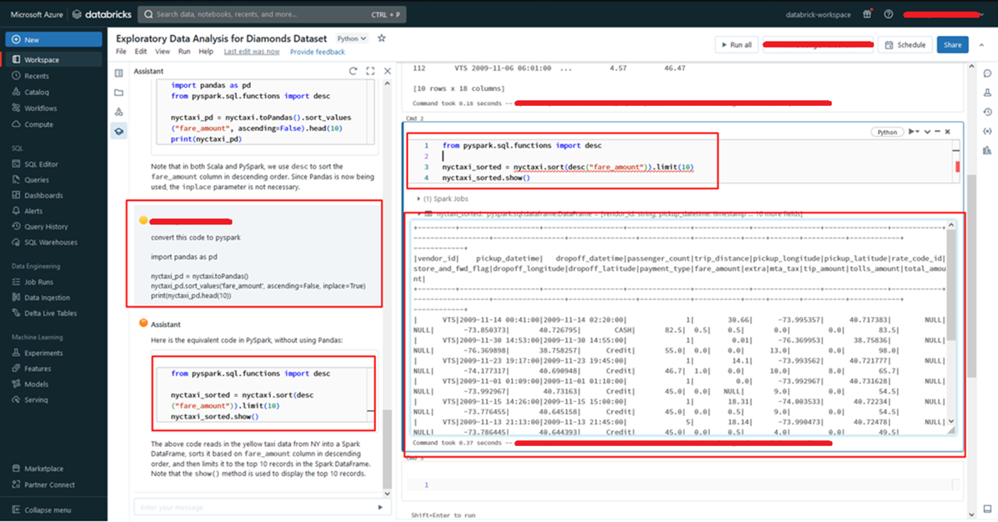Open the gift what's new icon
Image resolution: width=998 pixels, height=522 pixels.
(x=868, y=14)
